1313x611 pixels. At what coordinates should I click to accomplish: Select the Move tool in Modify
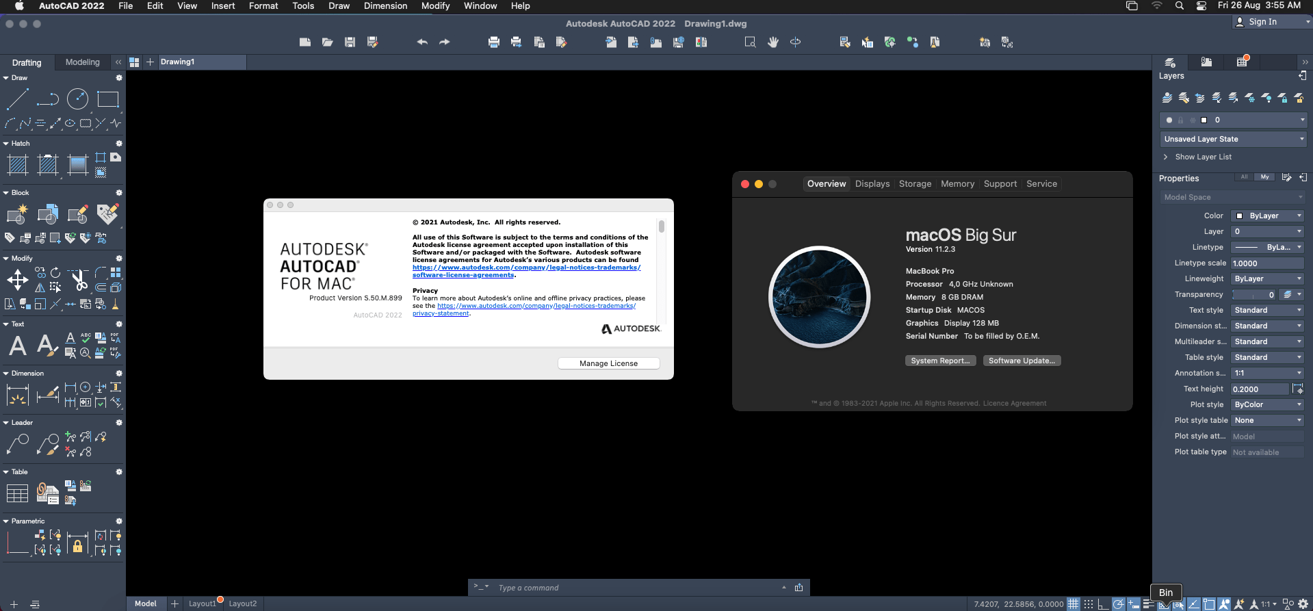click(17, 280)
